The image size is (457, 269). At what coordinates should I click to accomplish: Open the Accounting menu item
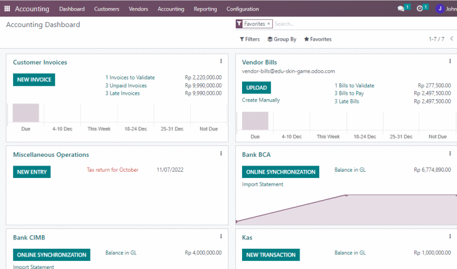[171, 9]
